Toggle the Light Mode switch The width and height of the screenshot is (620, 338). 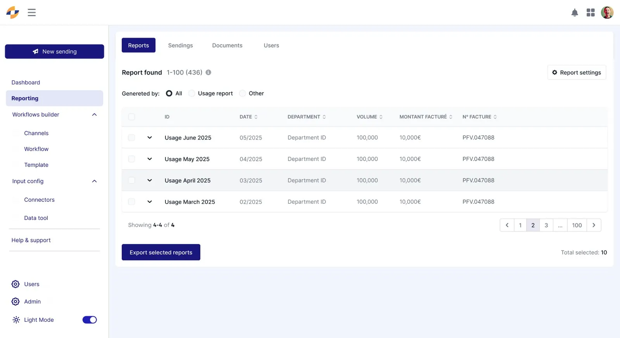tap(90, 320)
